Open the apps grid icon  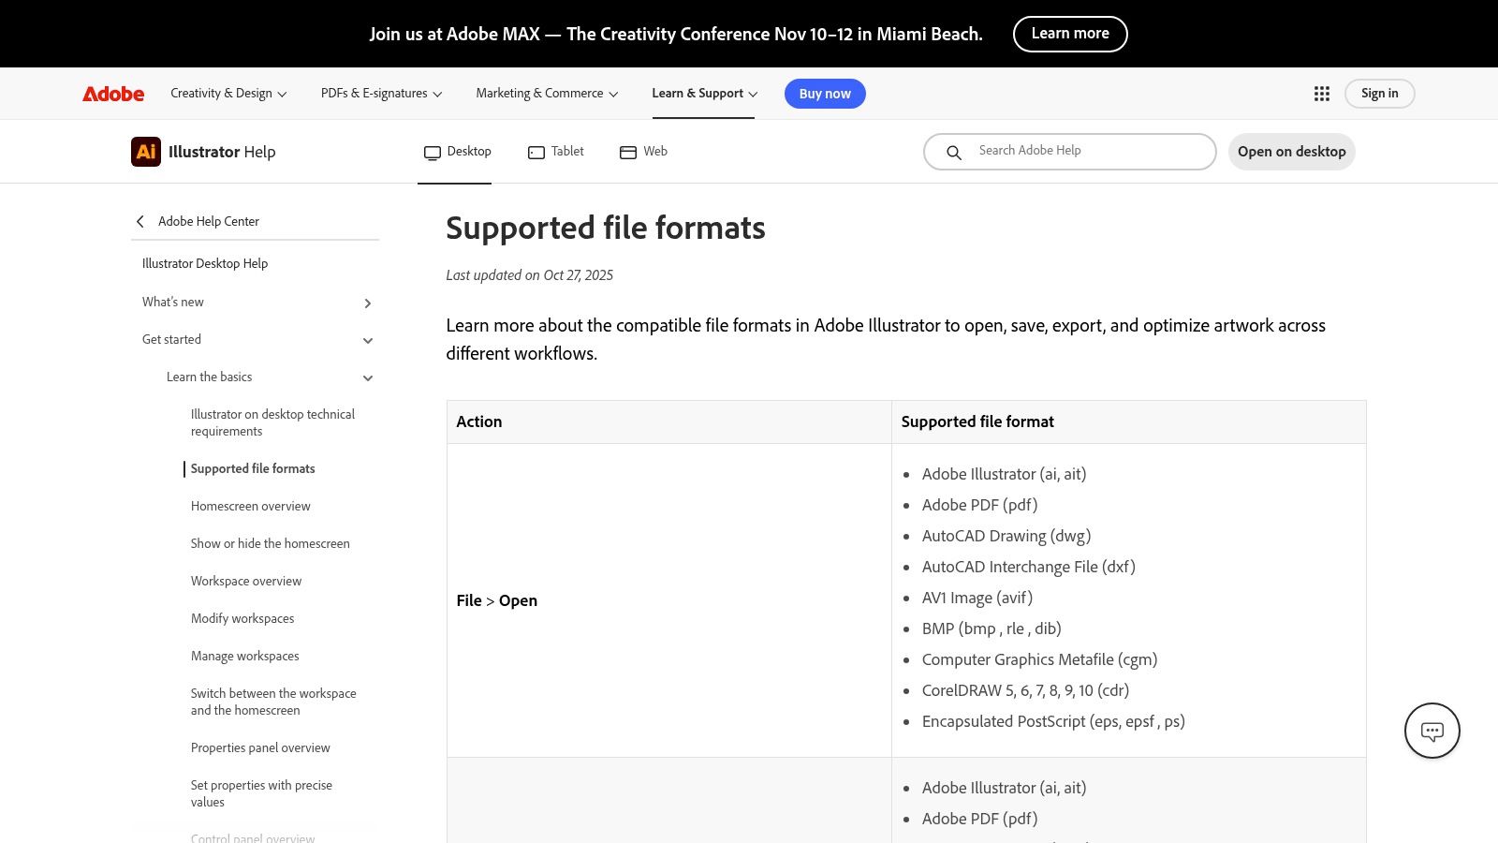[x=1322, y=94]
